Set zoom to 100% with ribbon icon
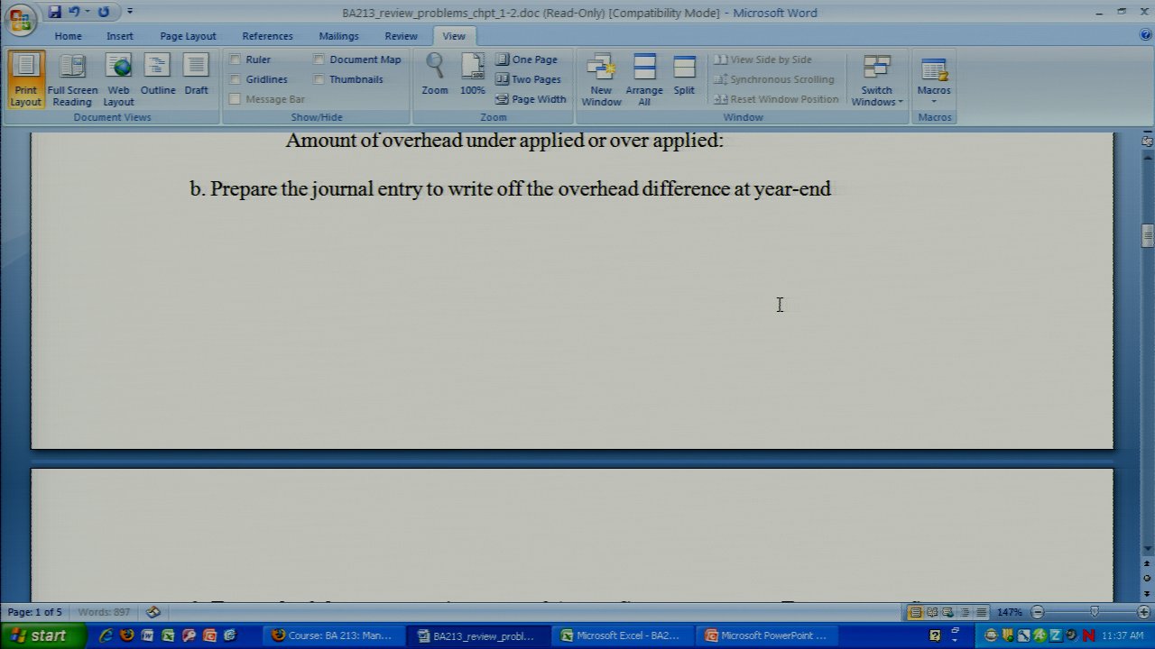 tap(473, 74)
